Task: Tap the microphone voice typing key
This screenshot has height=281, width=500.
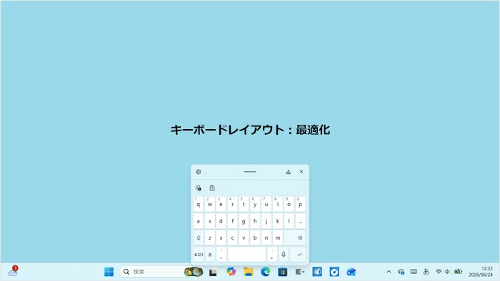Action: [284, 255]
